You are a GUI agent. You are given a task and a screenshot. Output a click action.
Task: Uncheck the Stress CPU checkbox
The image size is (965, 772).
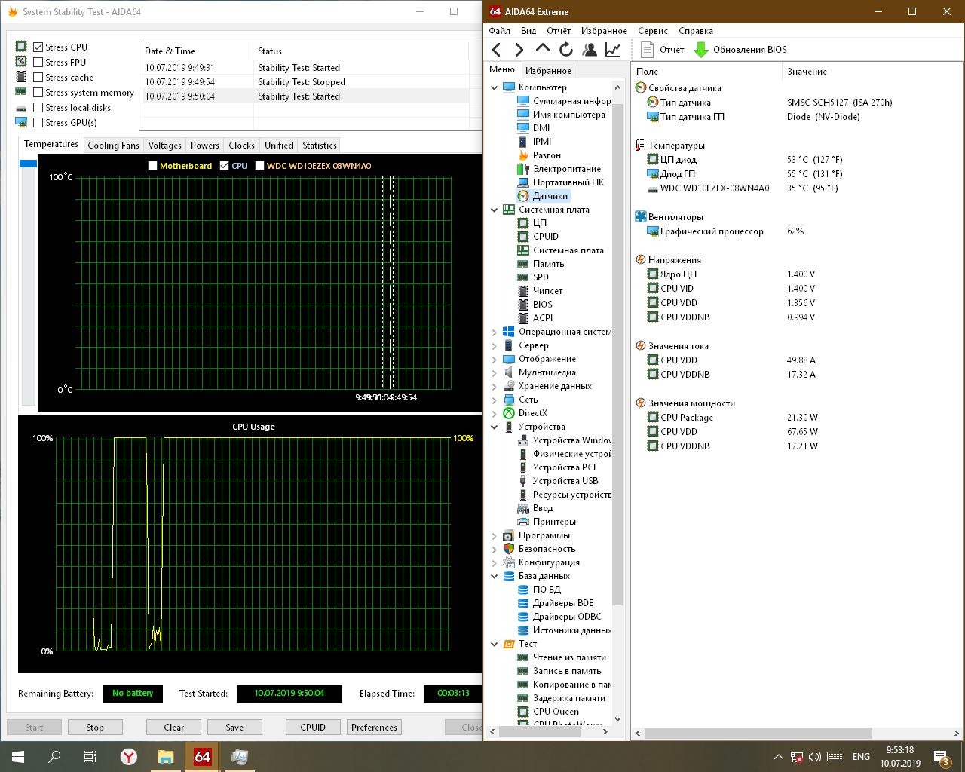38,47
